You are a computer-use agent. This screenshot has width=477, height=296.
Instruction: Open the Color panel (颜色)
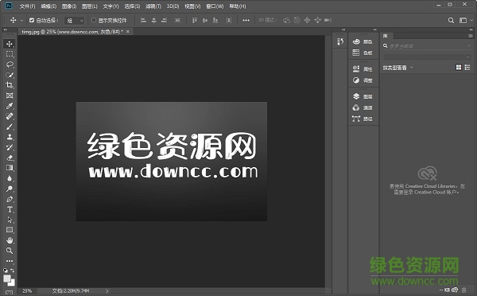(363, 41)
